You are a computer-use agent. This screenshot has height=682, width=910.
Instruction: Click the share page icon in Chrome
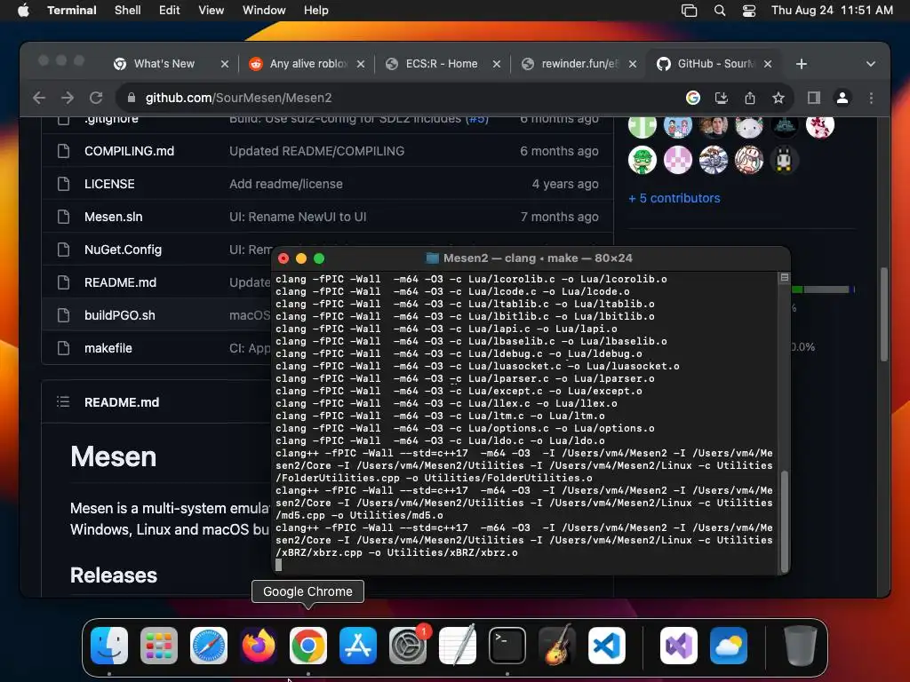(750, 98)
